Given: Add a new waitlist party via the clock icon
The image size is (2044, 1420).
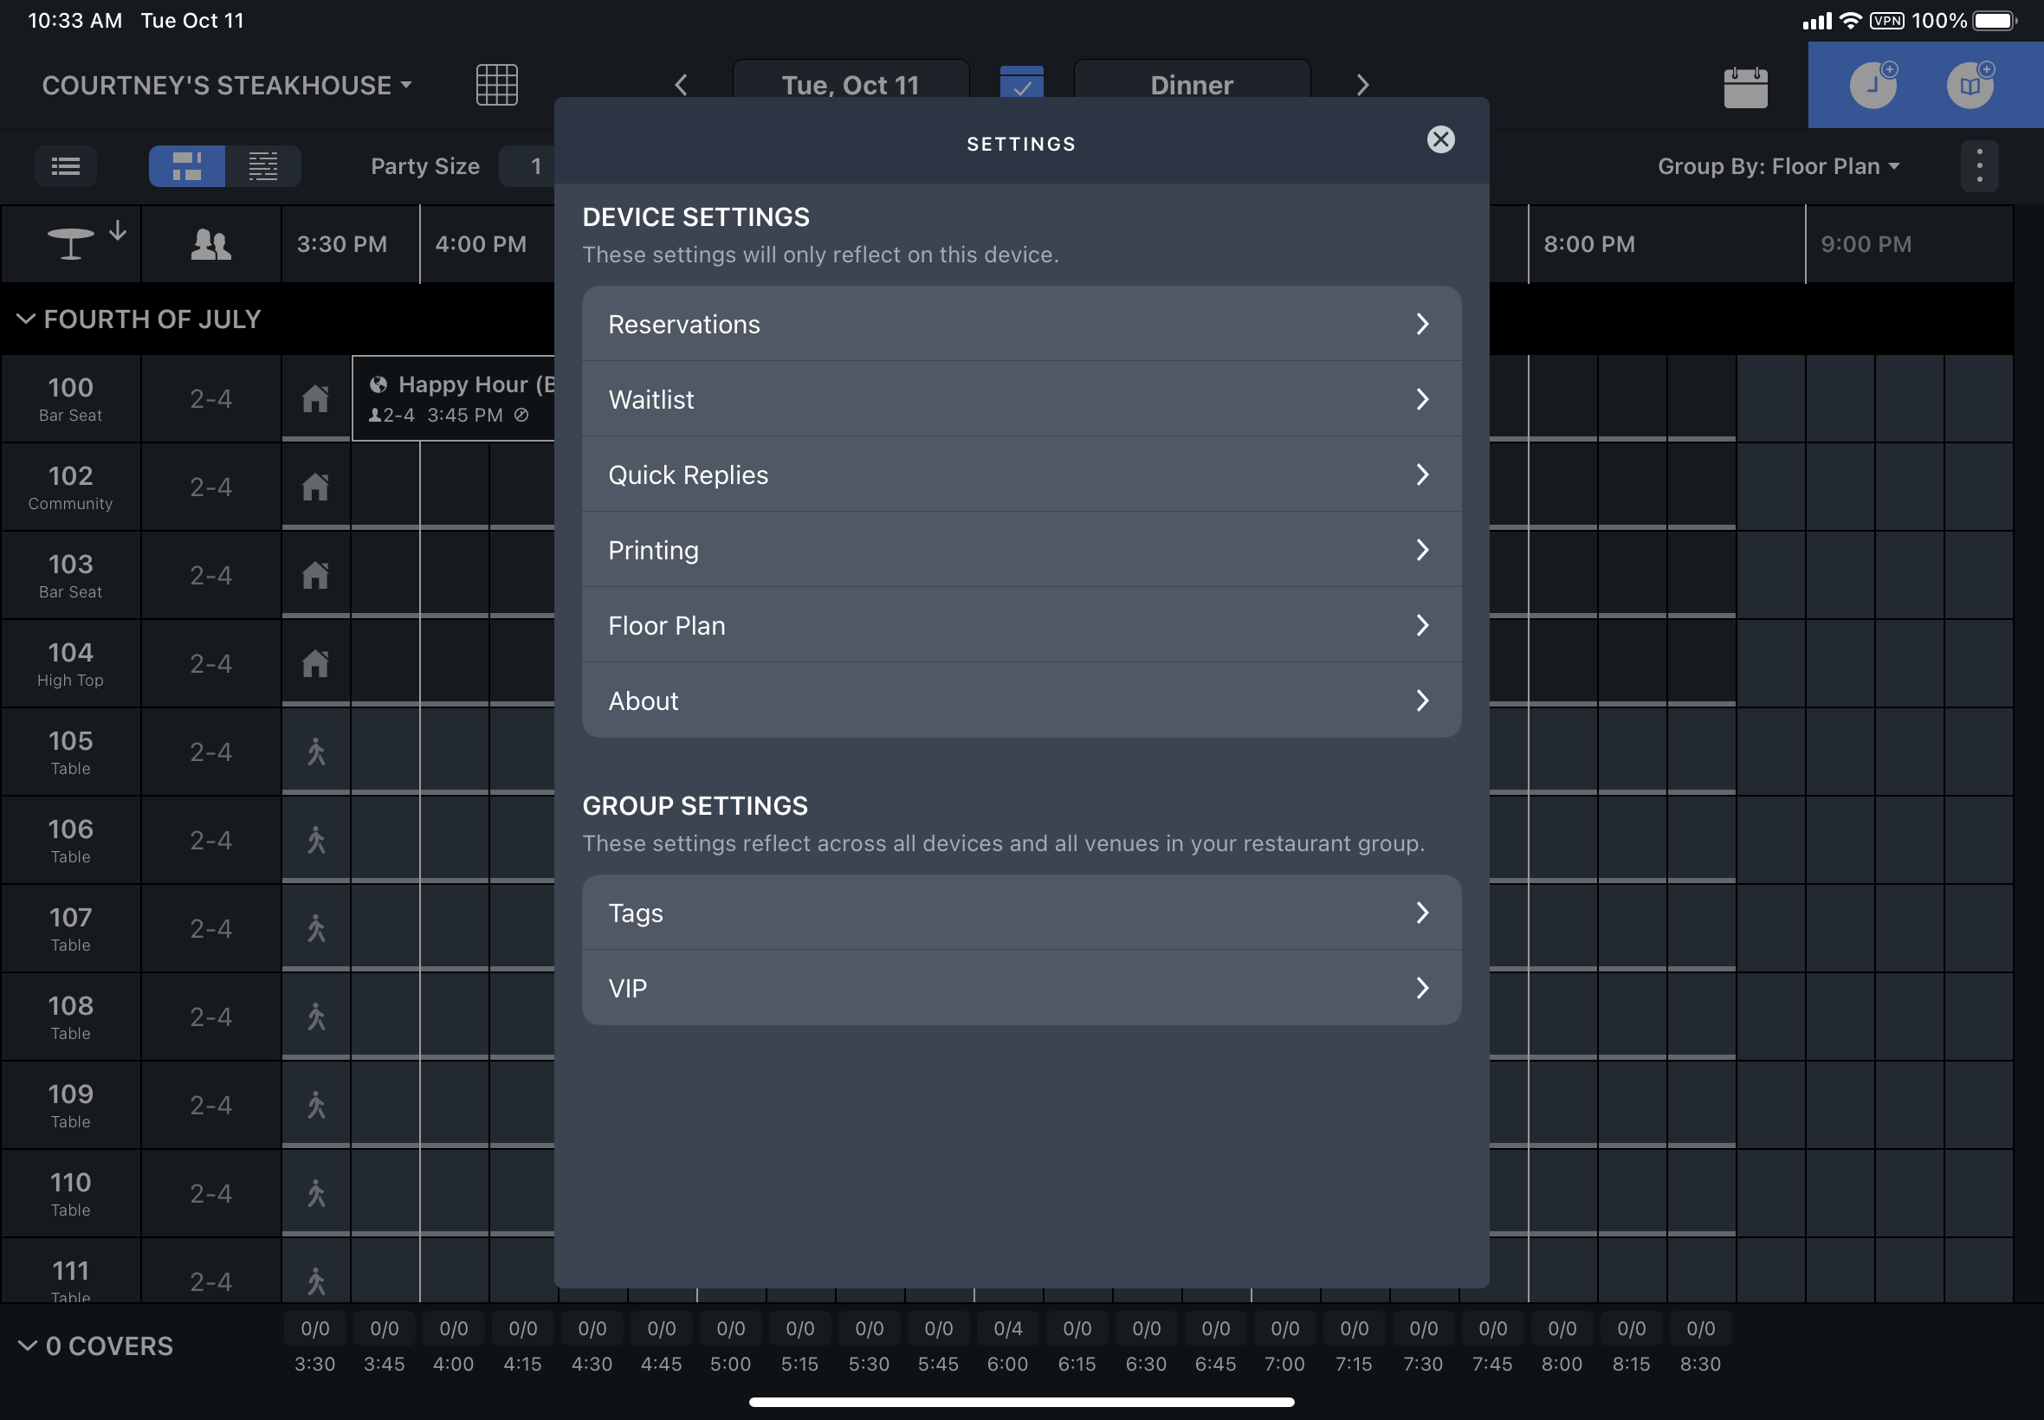Looking at the screenshot, I should click(x=1873, y=86).
